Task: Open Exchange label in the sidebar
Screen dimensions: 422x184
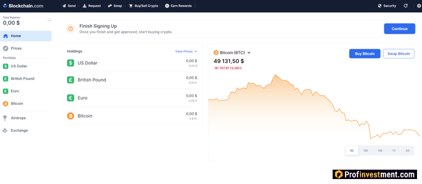Action: 19,131
